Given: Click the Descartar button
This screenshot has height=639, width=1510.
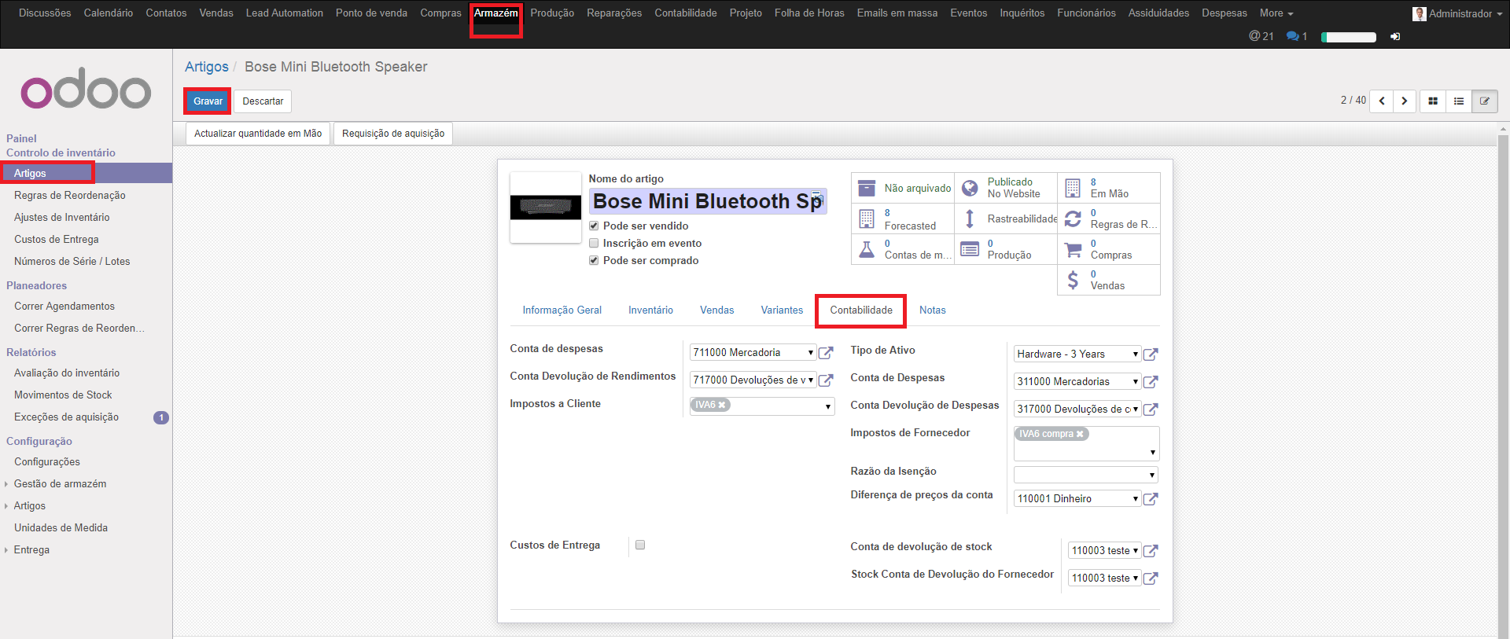Looking at the screenshot, I should 263,101.
